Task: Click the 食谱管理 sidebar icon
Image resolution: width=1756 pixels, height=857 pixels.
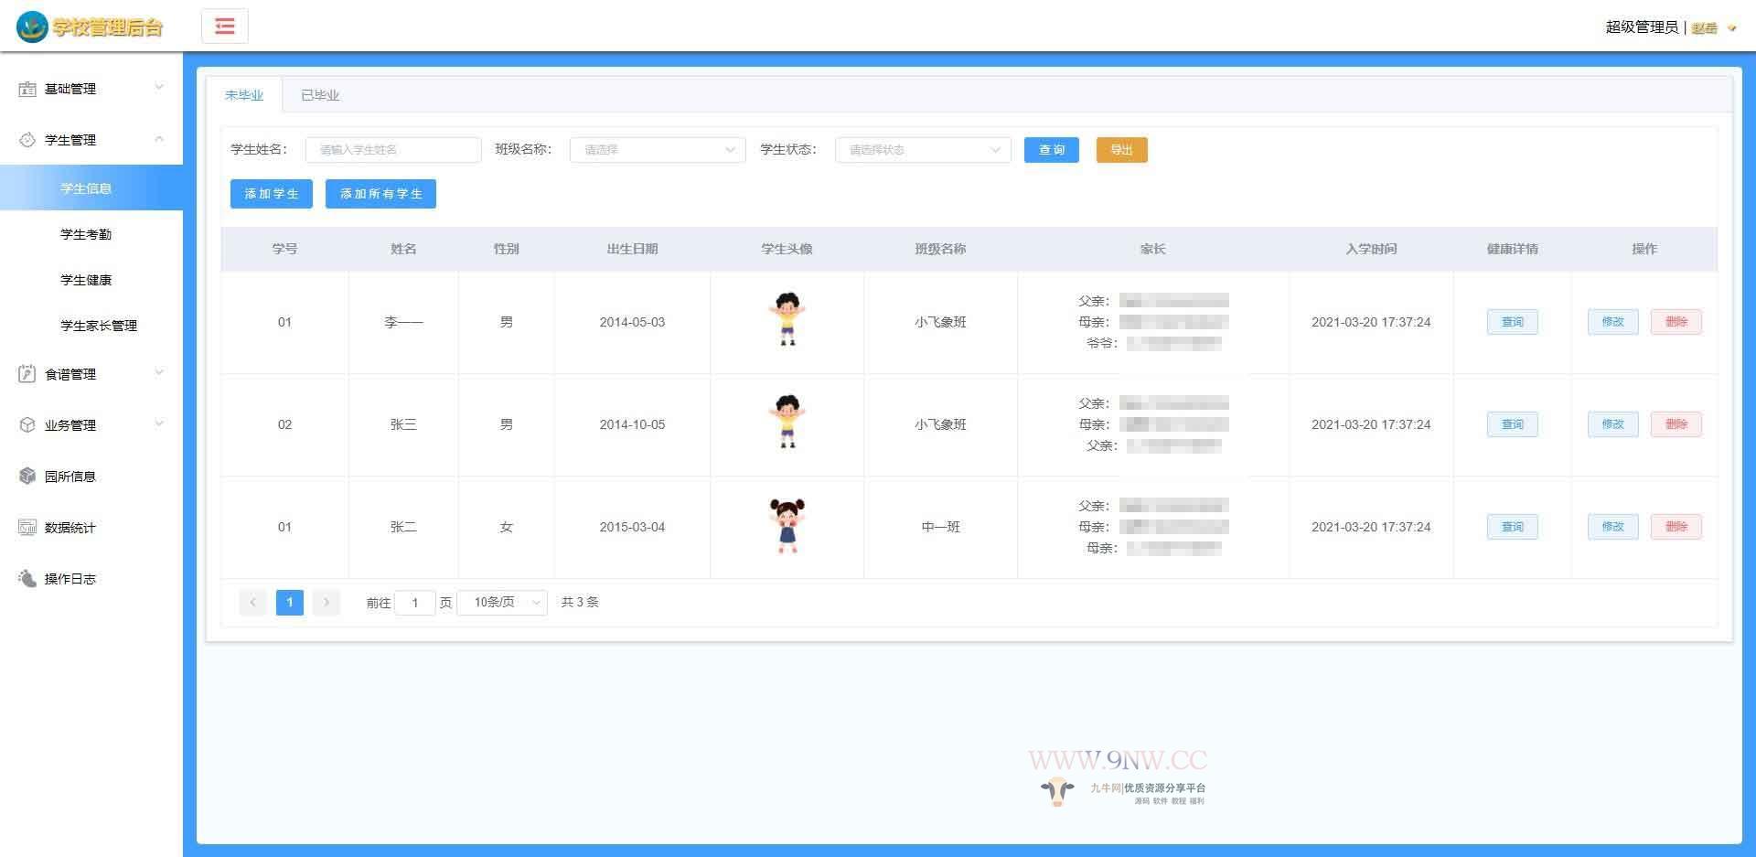Action: click(27, 374)
